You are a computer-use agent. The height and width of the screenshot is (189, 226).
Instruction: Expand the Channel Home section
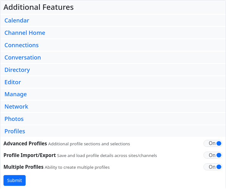[25, 33]
